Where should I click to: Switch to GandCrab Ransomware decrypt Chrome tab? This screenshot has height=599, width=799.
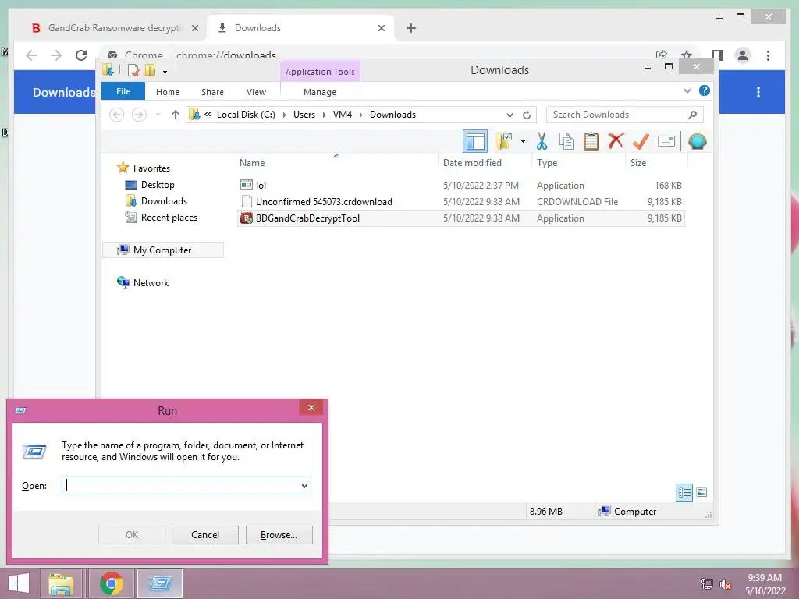[113, 28]
